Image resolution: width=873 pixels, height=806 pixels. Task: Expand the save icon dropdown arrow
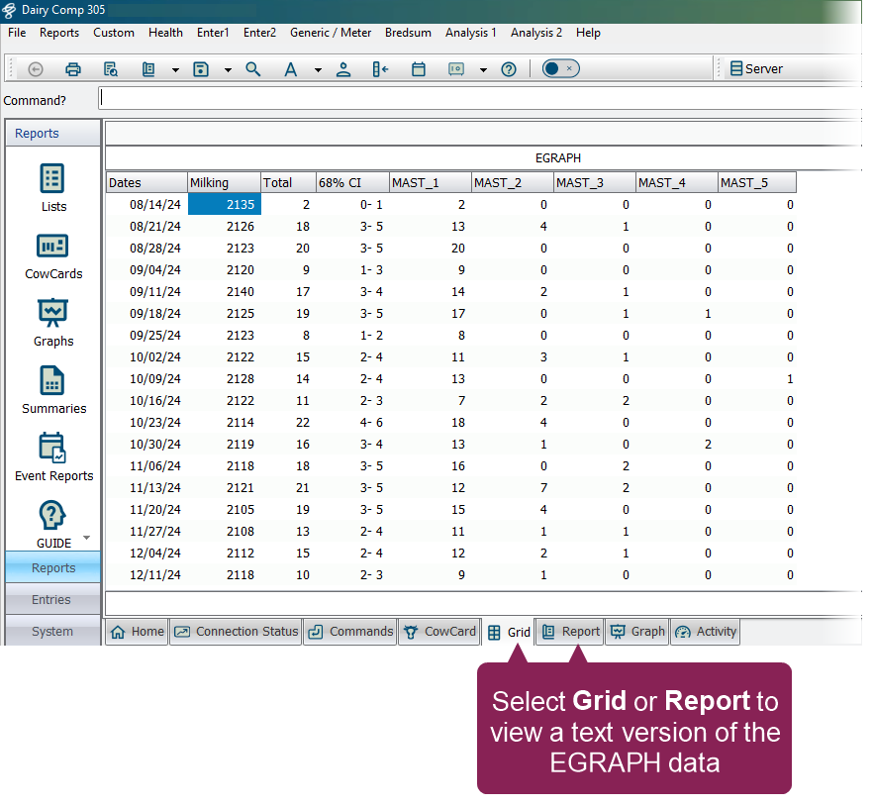tap(228, 70)
